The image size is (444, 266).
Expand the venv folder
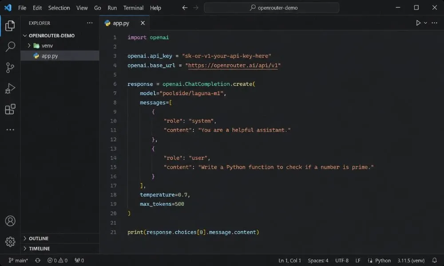pyautogui.click(x=29, y=46)
